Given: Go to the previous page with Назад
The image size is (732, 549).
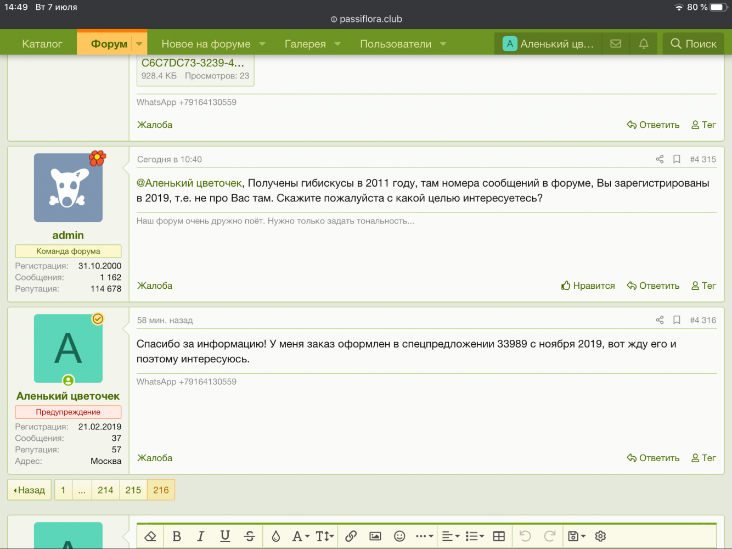Looking at the screenshot, I should click(x=30, y=490).
